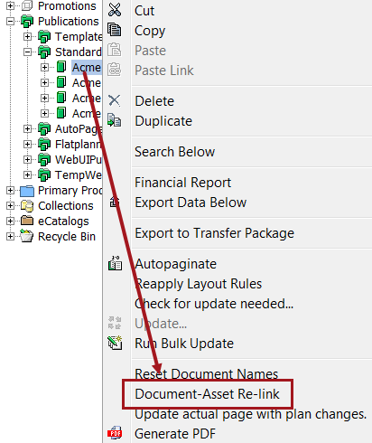Click the Duplicate icon with green arrow
This screenshot has width=372, height=443.
115,120
